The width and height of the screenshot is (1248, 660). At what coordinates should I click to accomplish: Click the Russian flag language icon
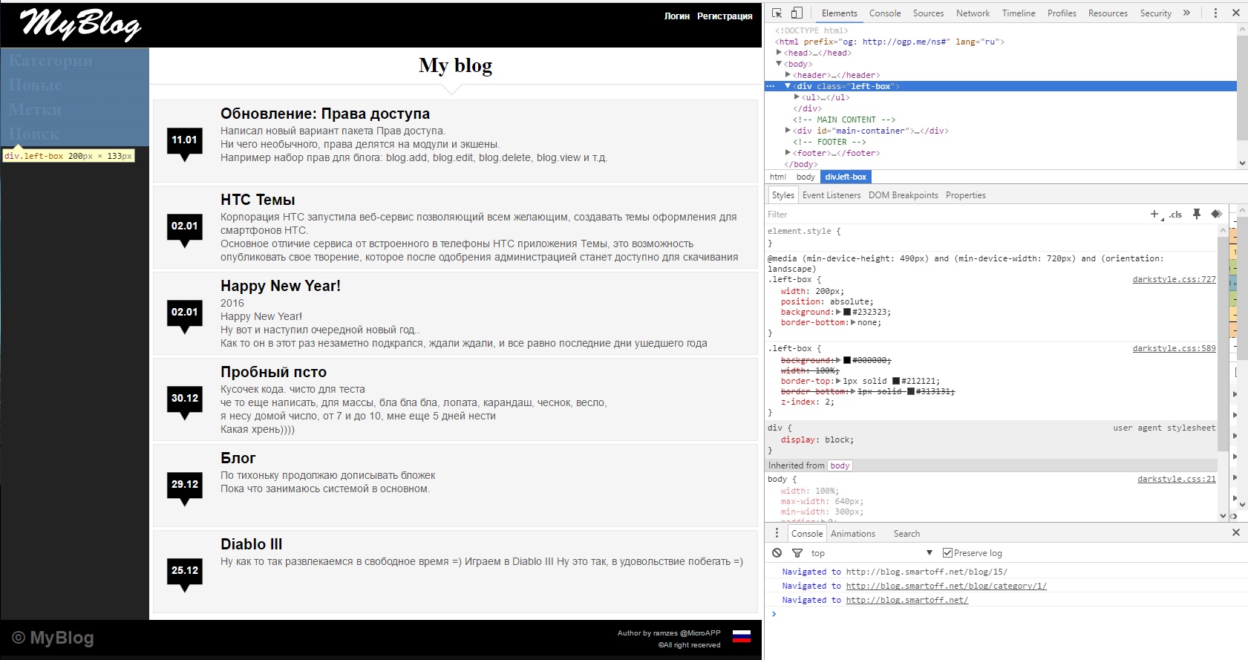pos(741,636)
